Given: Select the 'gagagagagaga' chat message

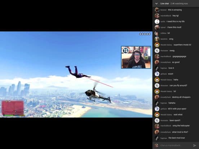Looking at the screenshot, I should 179,57.
